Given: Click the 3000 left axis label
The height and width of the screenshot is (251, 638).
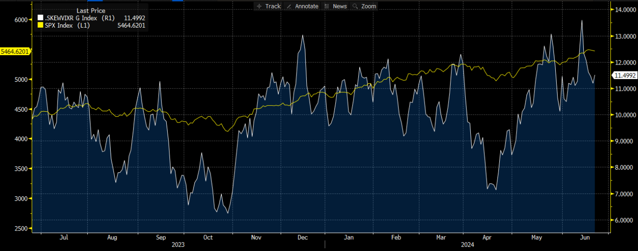Looking at the screenshot, I should (21, 199).
